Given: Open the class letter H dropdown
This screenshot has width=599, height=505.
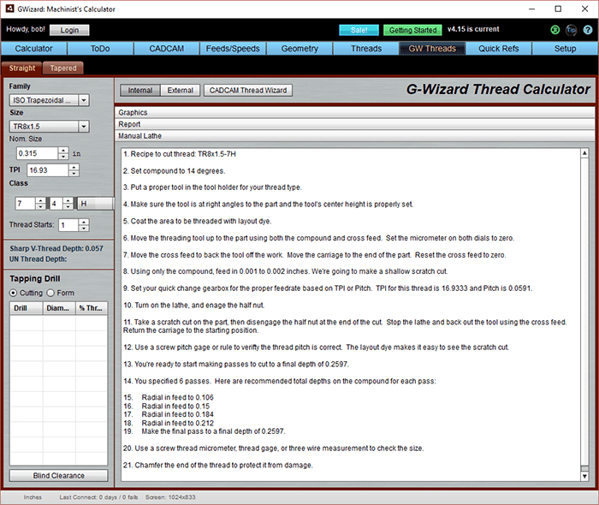Looking at the screenshot, I should pos(96,204).
